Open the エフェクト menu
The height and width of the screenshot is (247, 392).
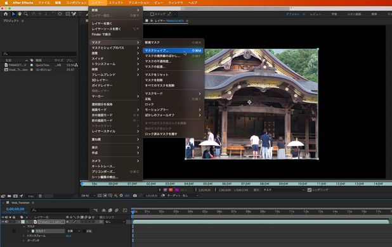pos(116,3)
